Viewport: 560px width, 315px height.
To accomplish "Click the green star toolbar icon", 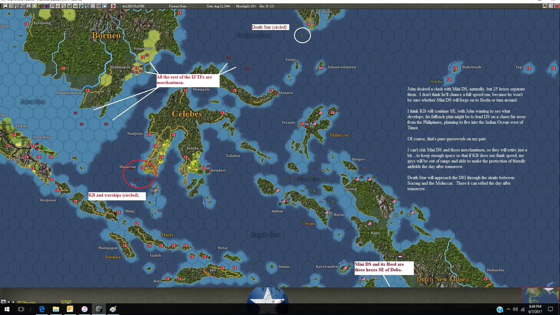I will click(x=35, y=6).
